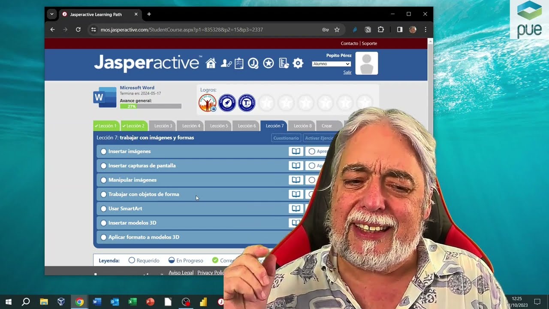This screenshot has height=309, width=549.
Task: Click the J checkmark icon
Action: [x=253, y=64]
